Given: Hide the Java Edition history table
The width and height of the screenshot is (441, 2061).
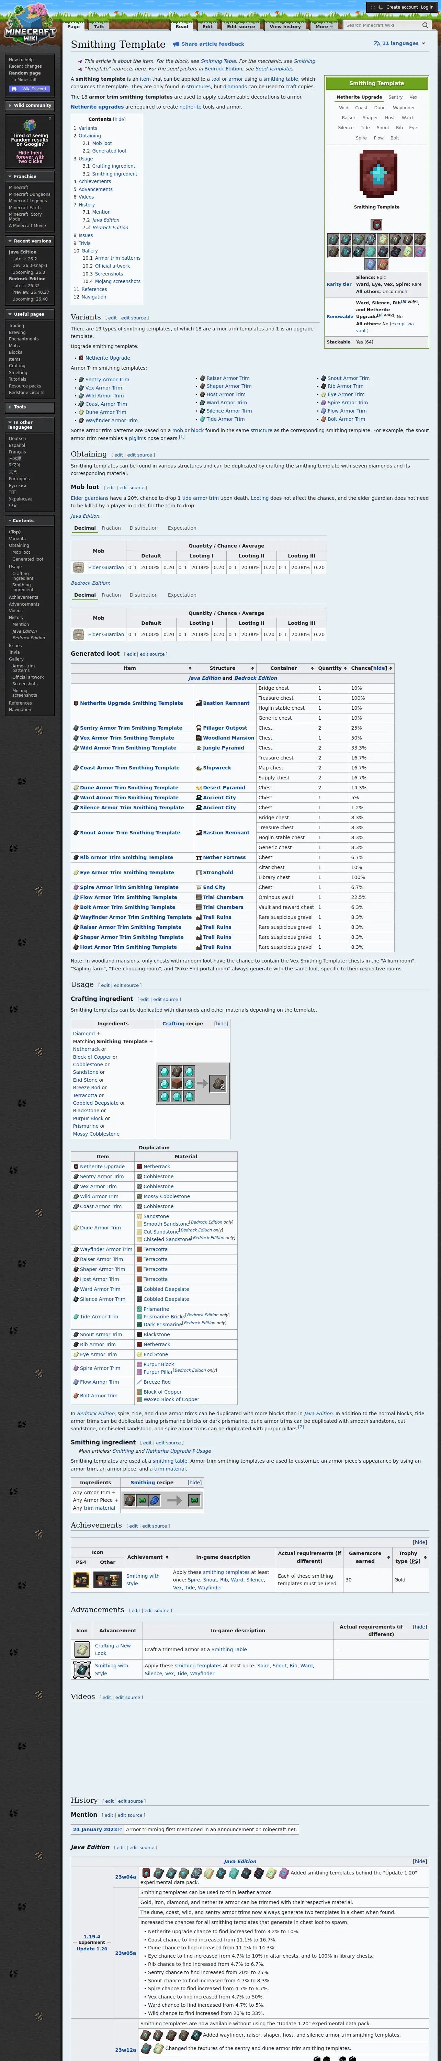Looking at the screenshot, I should [420, 1861].
